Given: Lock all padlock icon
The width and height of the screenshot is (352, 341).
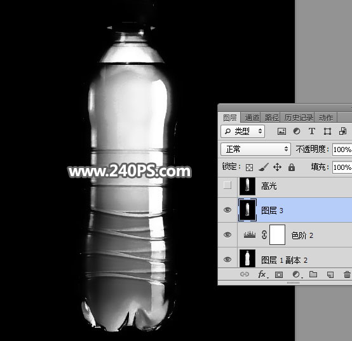Looking at the screenshot, I should 292,167.
